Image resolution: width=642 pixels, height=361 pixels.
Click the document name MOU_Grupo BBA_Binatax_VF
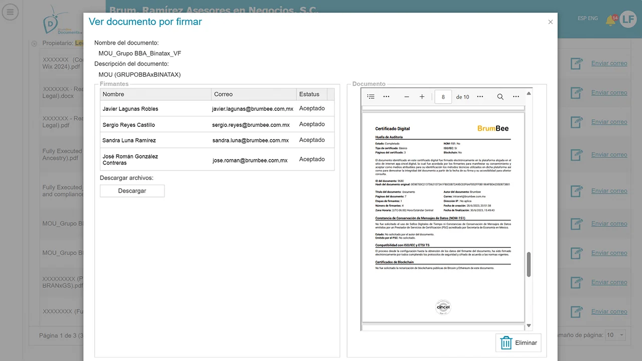pyautogui.click(x=140, y=53)
